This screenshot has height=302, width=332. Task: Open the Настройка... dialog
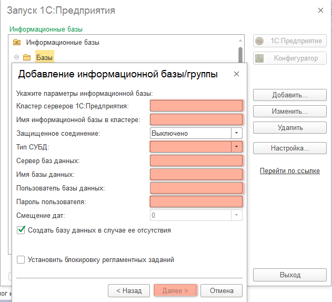pyautogui.click(x=290, y=148)
